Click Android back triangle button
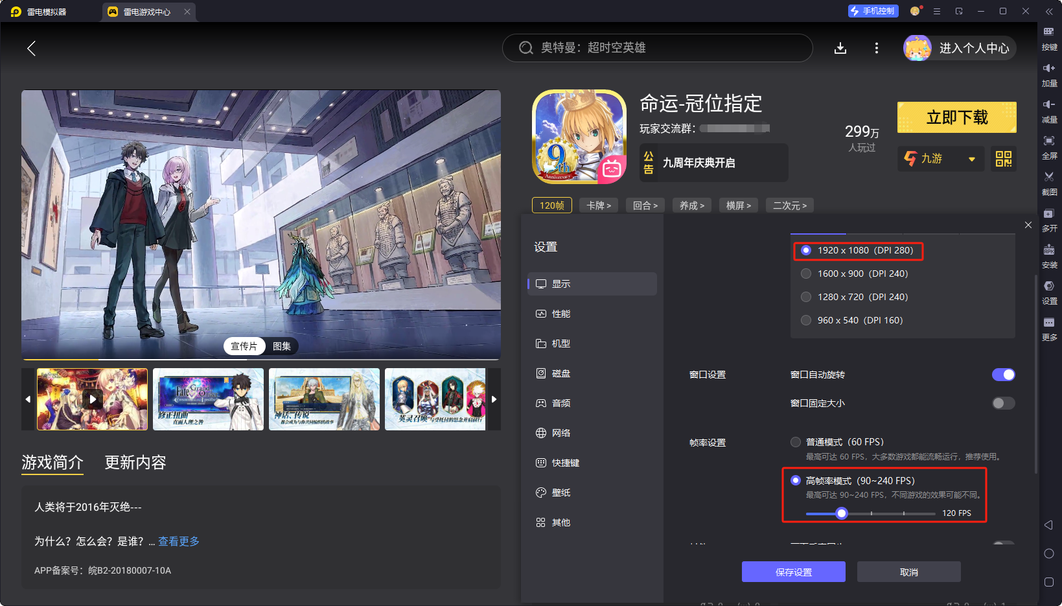 point(1048,525)
